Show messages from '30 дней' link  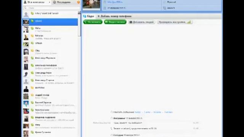157,112
